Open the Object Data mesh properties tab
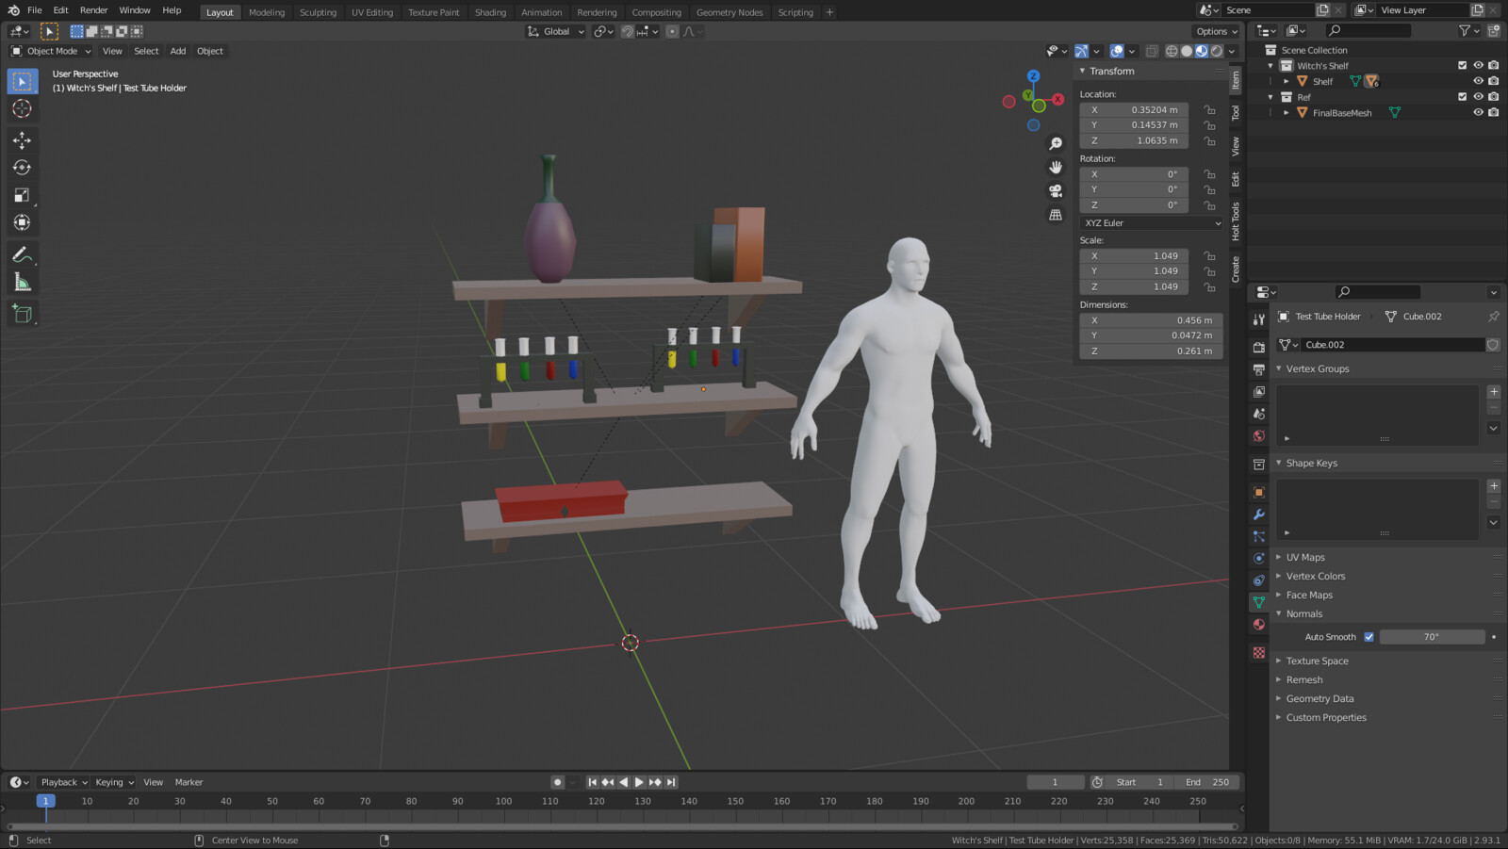1508x849 pixels. (1259, 602)
